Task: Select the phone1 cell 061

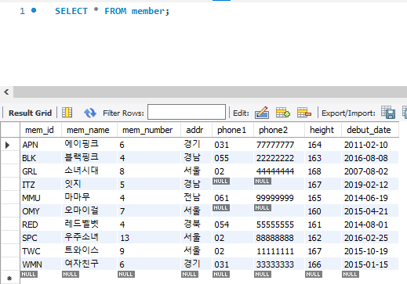Action: (233, 198)
